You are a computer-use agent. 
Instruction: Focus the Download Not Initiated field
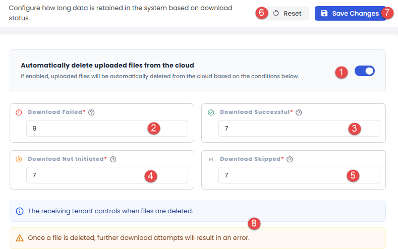[107, 175]
